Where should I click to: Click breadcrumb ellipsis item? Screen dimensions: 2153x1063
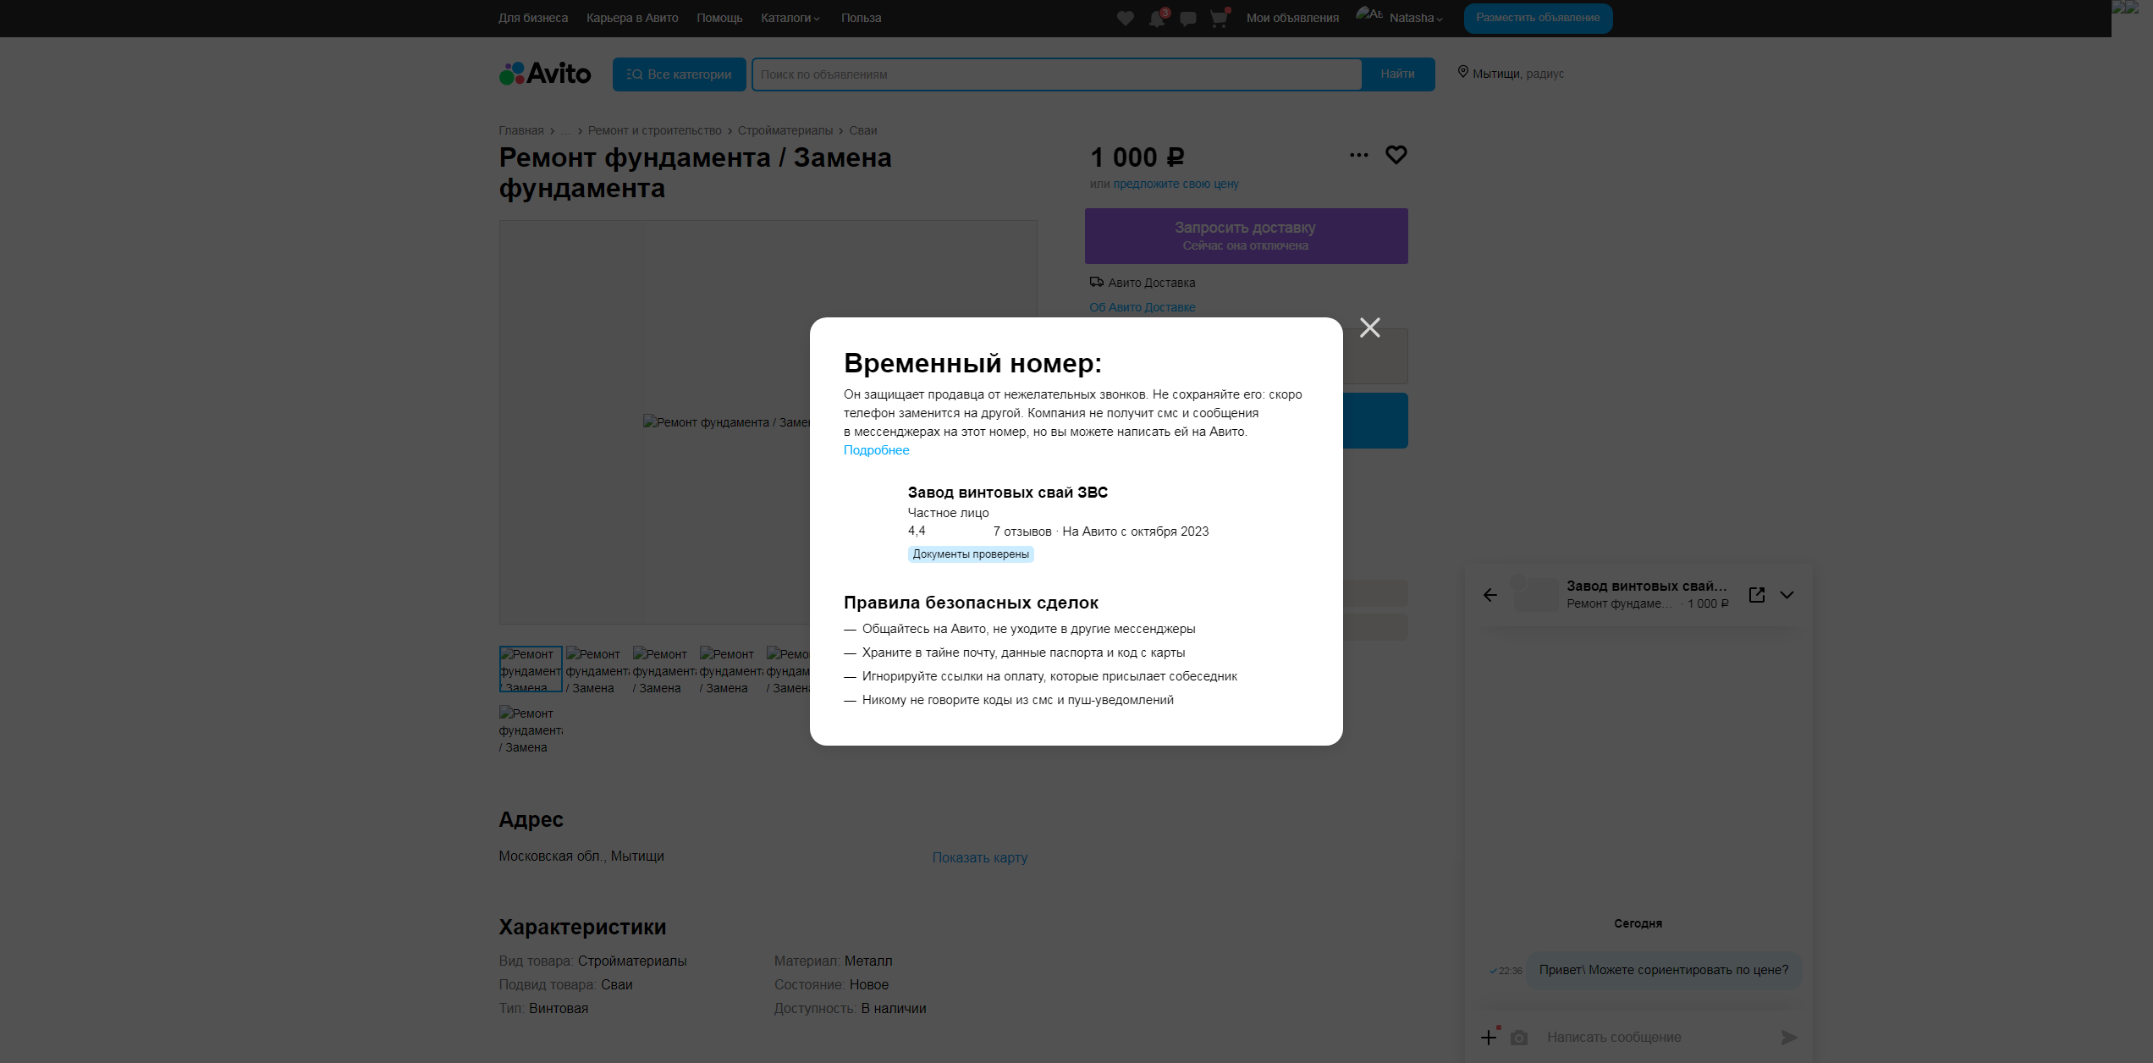[565, 130]
